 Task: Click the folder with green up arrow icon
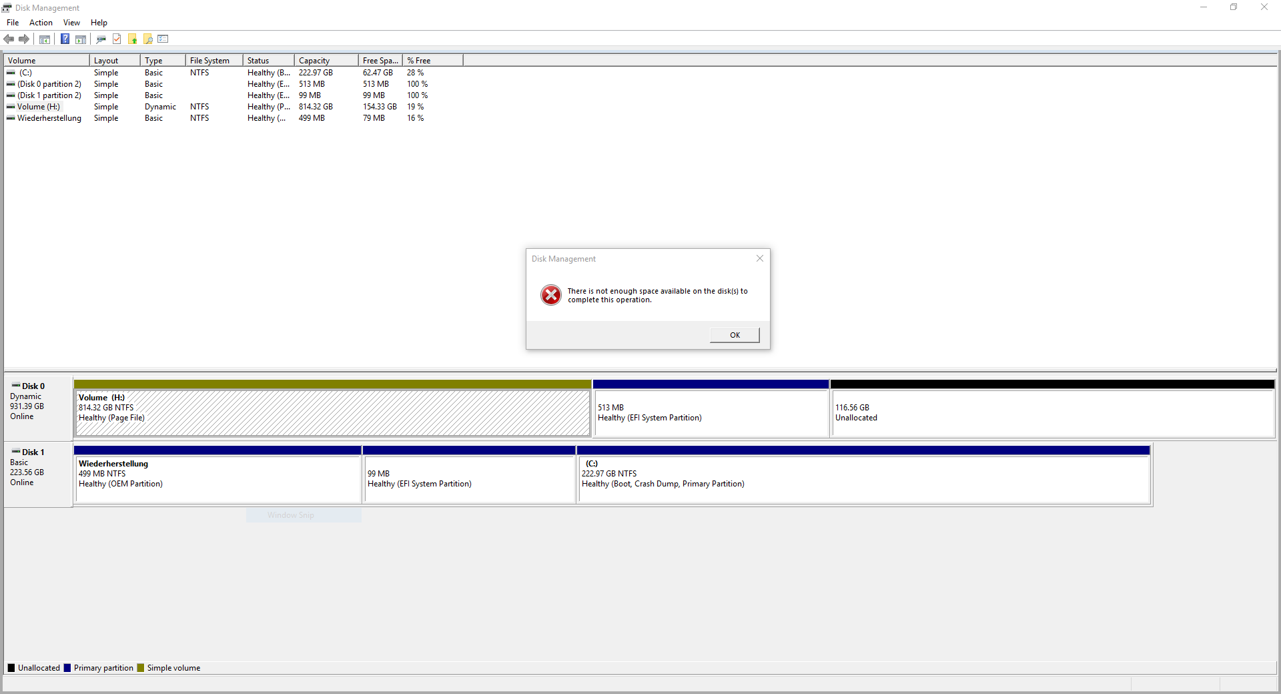132,39
